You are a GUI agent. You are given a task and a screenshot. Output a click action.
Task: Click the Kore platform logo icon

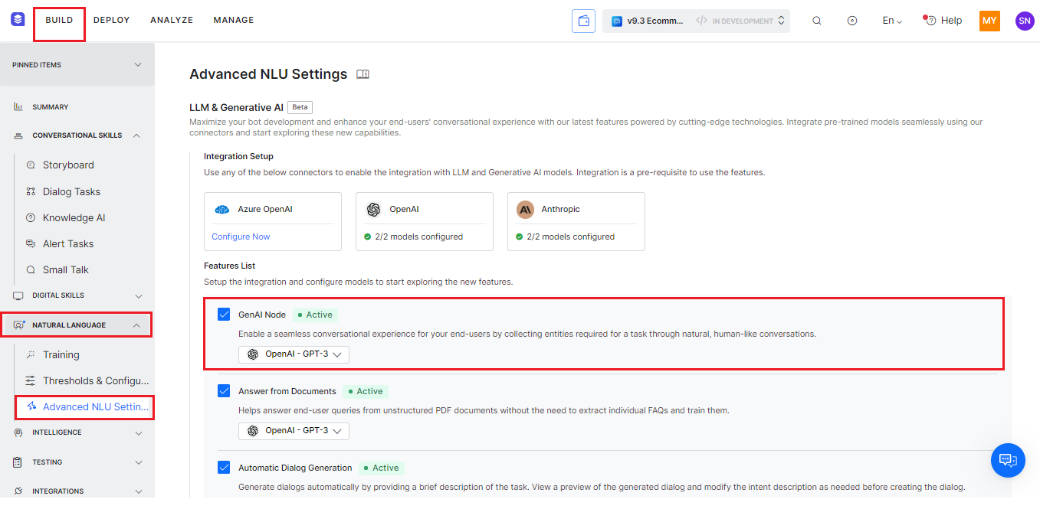[18, 20]
